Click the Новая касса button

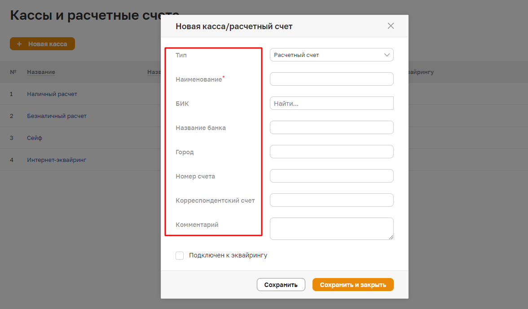coord(42,44)
